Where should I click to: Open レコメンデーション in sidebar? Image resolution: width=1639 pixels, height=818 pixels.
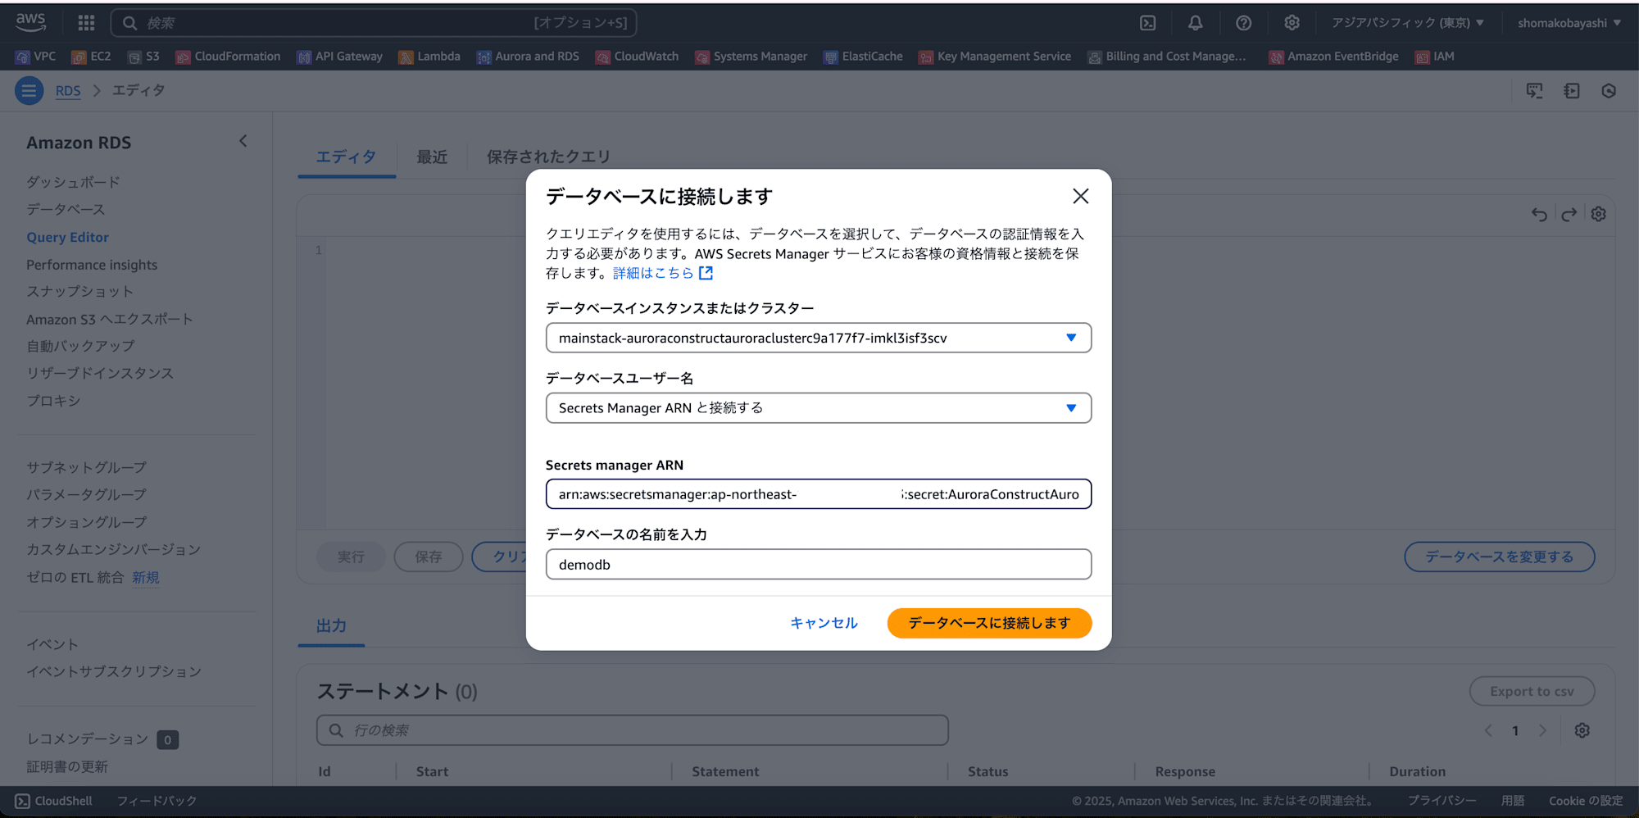coord(87,738)
